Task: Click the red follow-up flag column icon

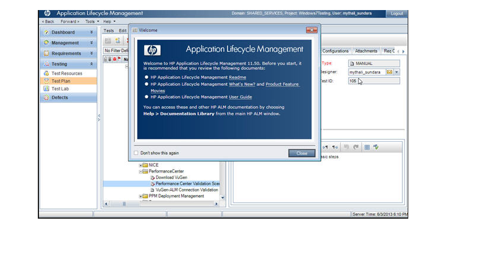Action: (119, 59)
